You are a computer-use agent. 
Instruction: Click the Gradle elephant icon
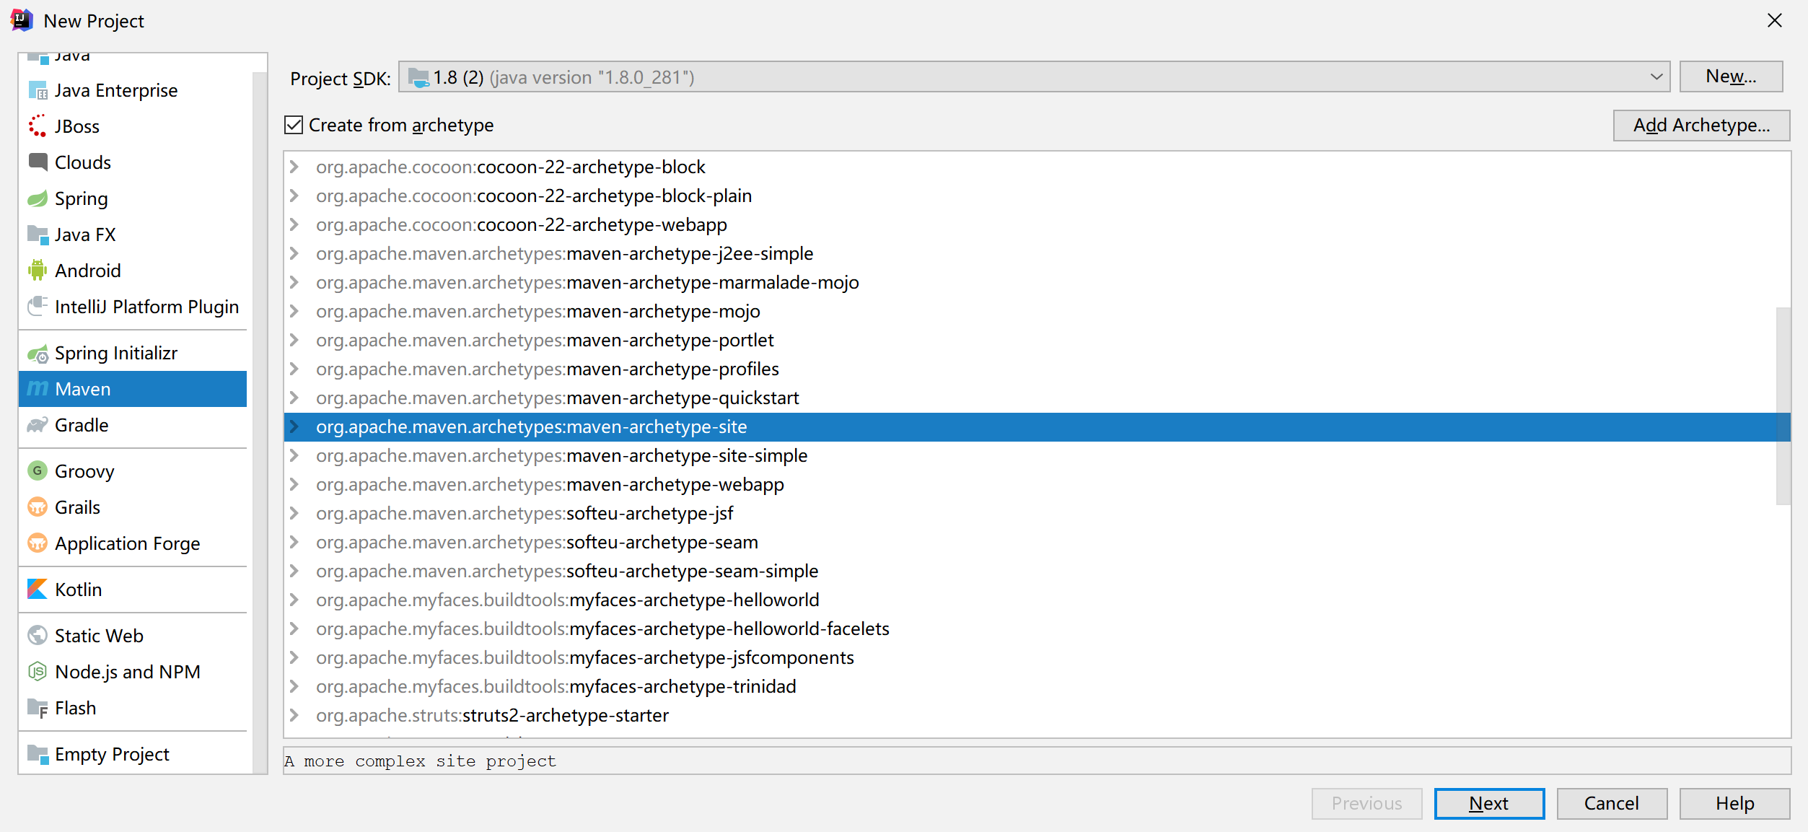click(x=38, y=425)
